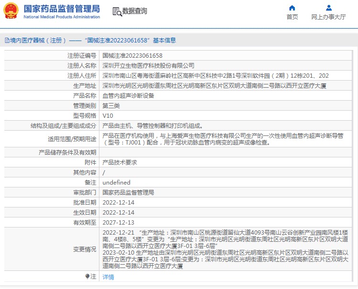Click the 管理类别 value 第三类
This screenshot has width=358, height=289.
click(111, 105)
